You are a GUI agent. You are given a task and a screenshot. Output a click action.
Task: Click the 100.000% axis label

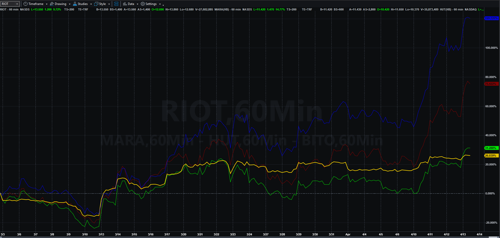point(491,48)
